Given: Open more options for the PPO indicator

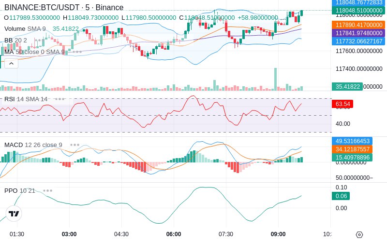Looking at the screenshot, I should coord(47,190).
